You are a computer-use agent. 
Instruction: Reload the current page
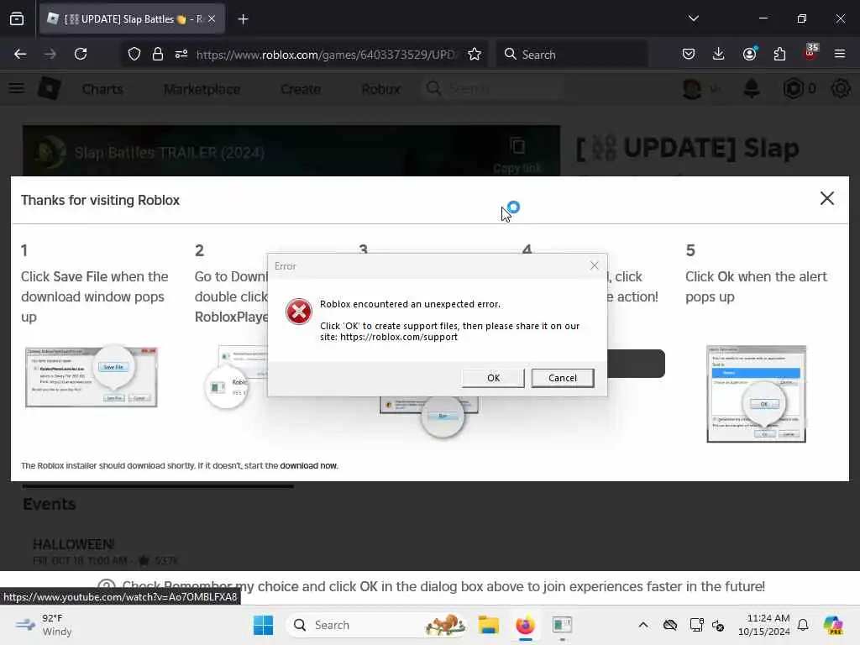click(81, 54)
